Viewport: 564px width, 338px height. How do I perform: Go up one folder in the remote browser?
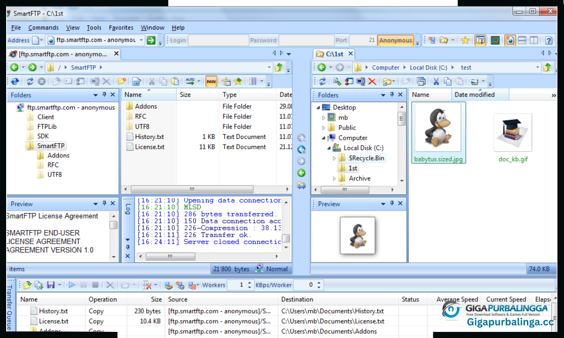click(x=279, y=68)
